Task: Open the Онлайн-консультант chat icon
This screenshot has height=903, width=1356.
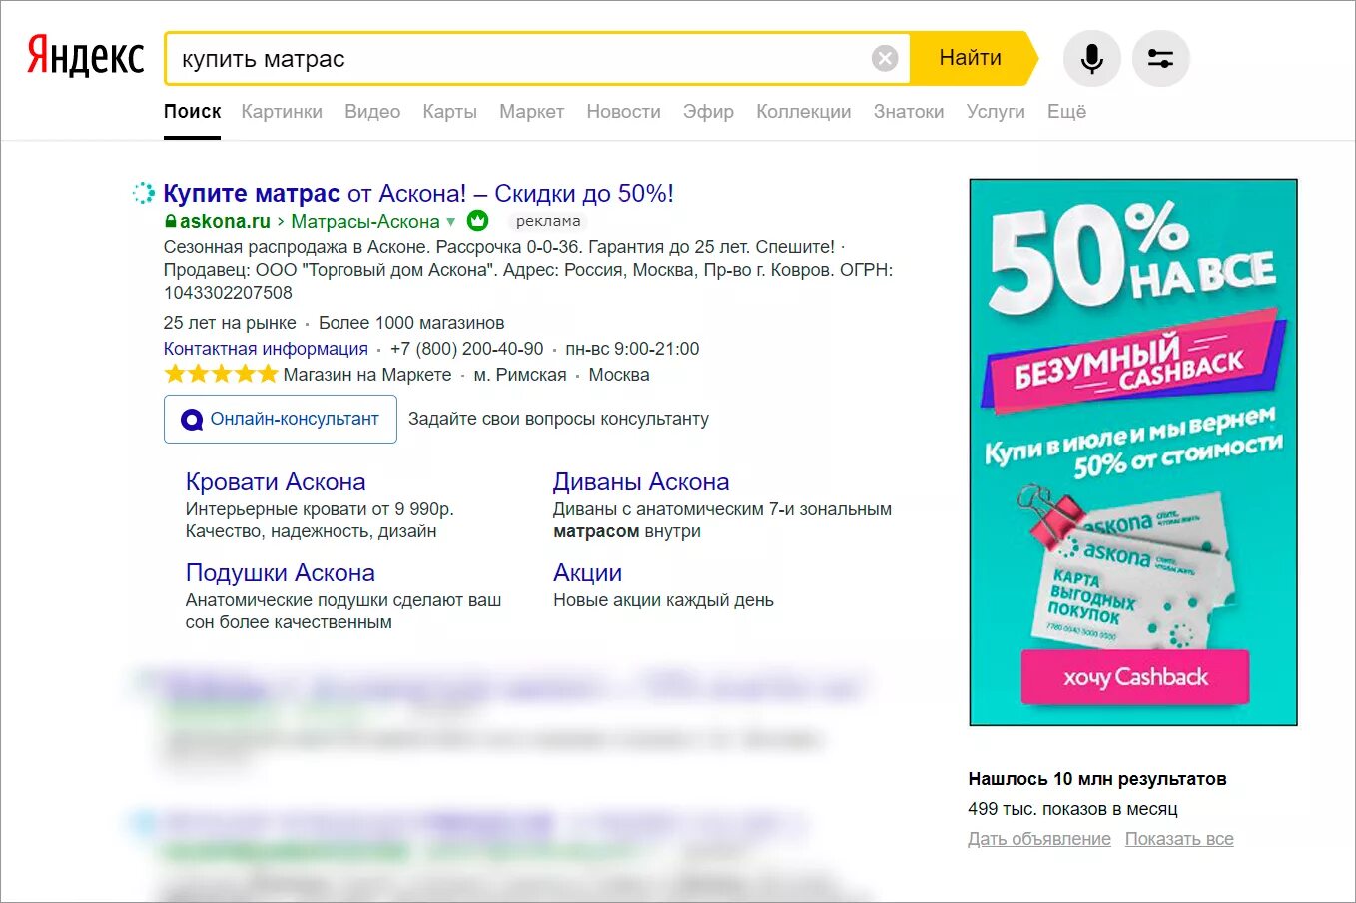Action: click(x=191, y=419)
